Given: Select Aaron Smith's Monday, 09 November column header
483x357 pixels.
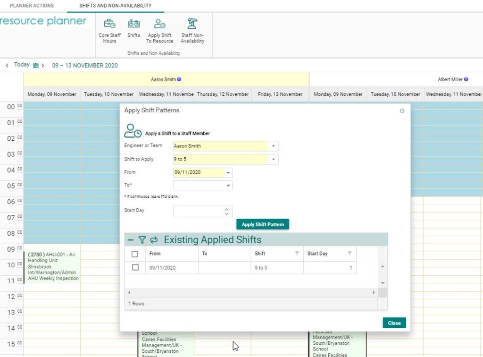Looking at the screenshot, I should click(52, 94).
